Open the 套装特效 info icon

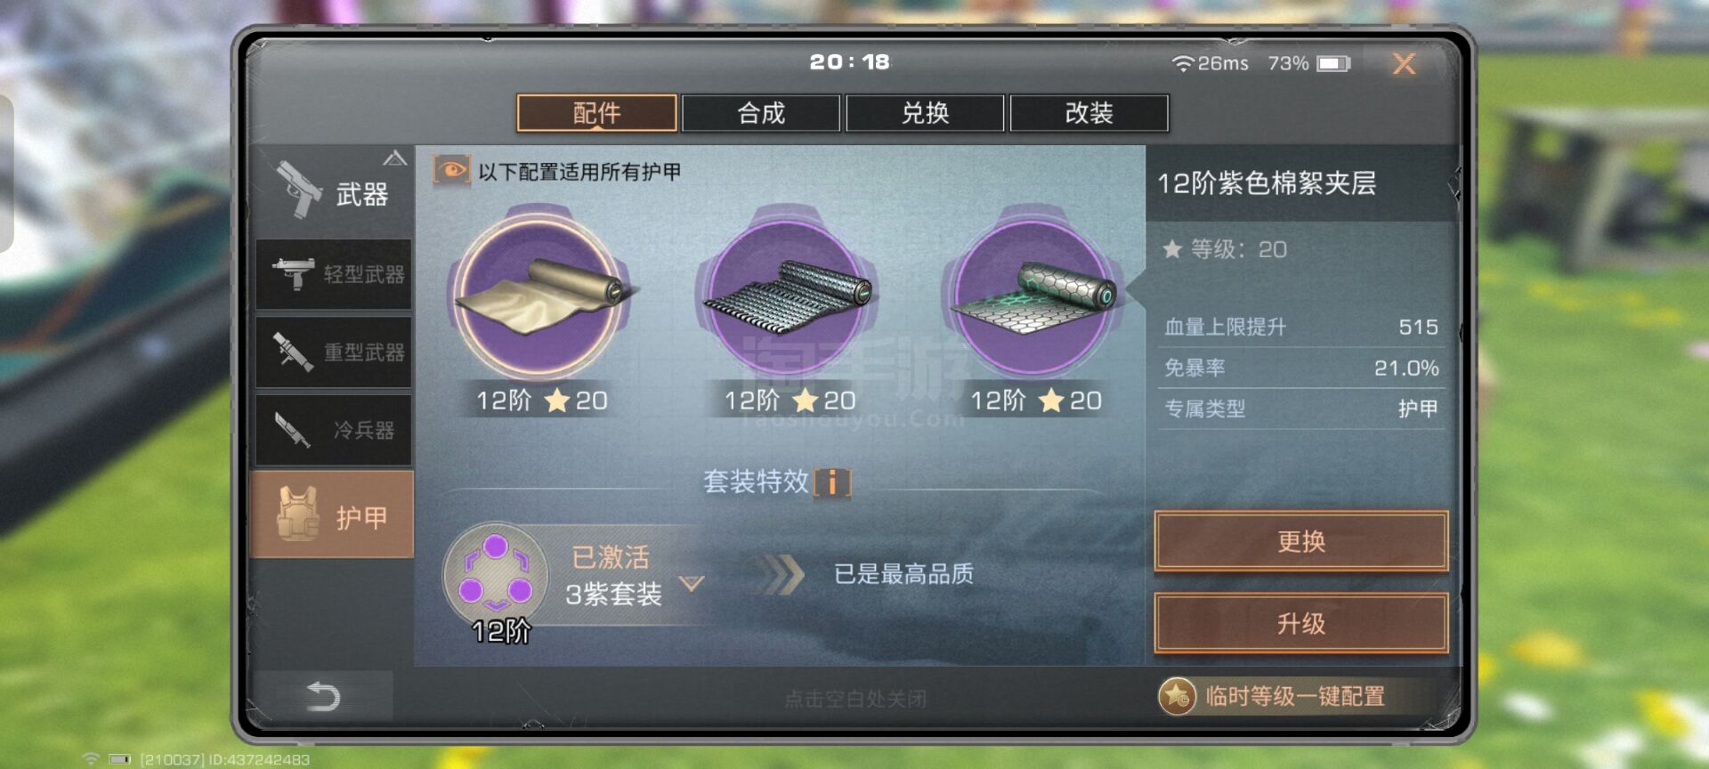point(833,482)
